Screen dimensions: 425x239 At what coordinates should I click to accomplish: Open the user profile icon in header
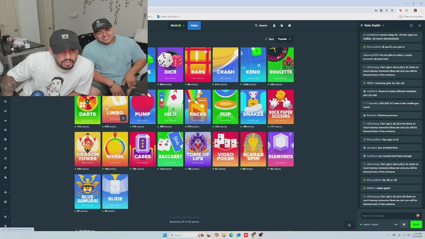click(274, 26)
